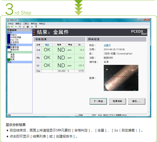Click the black floppy disk save icon
Viewport: 157px width, 142px height.
[28, 27]
